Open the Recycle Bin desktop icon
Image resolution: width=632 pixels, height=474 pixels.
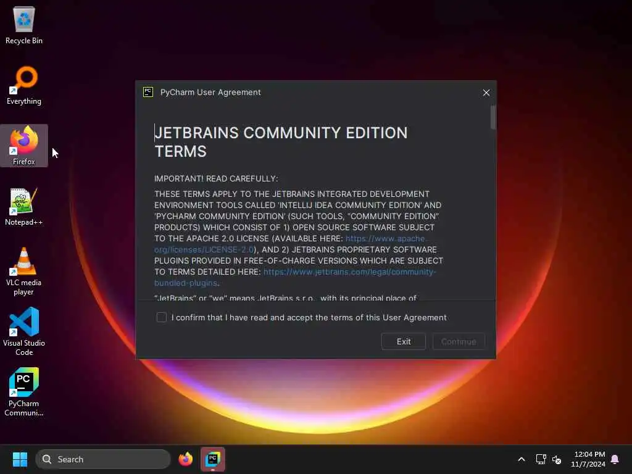[x=24, y=25]
